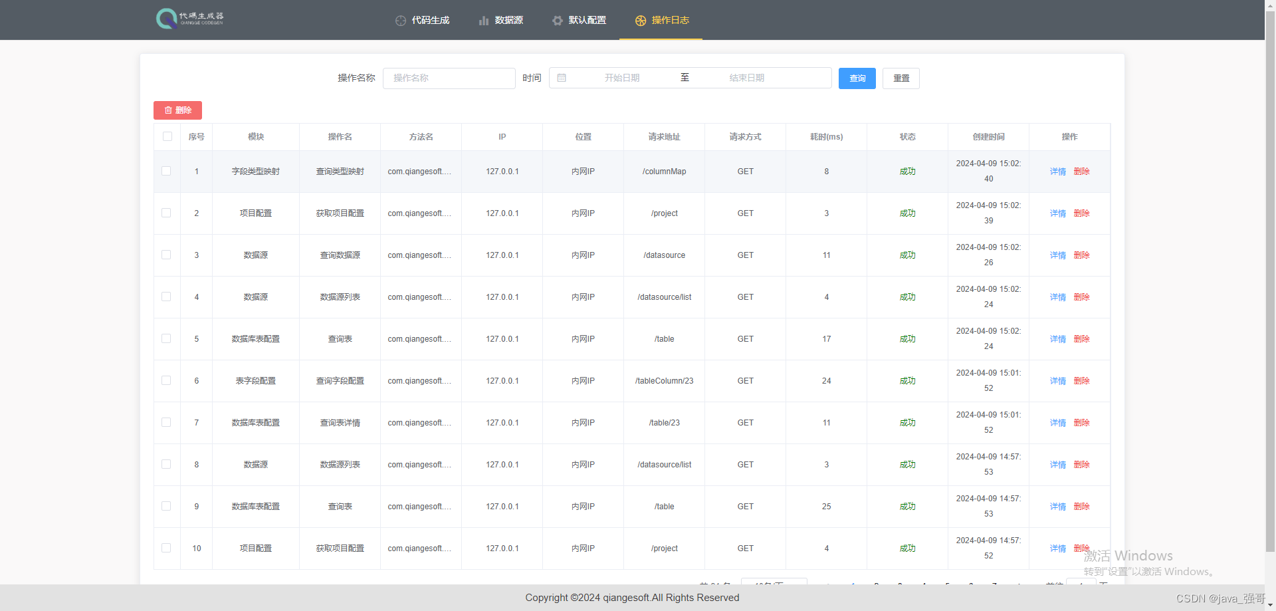
Task: Click the 重置 reset button
Action: tap(901, 78)
